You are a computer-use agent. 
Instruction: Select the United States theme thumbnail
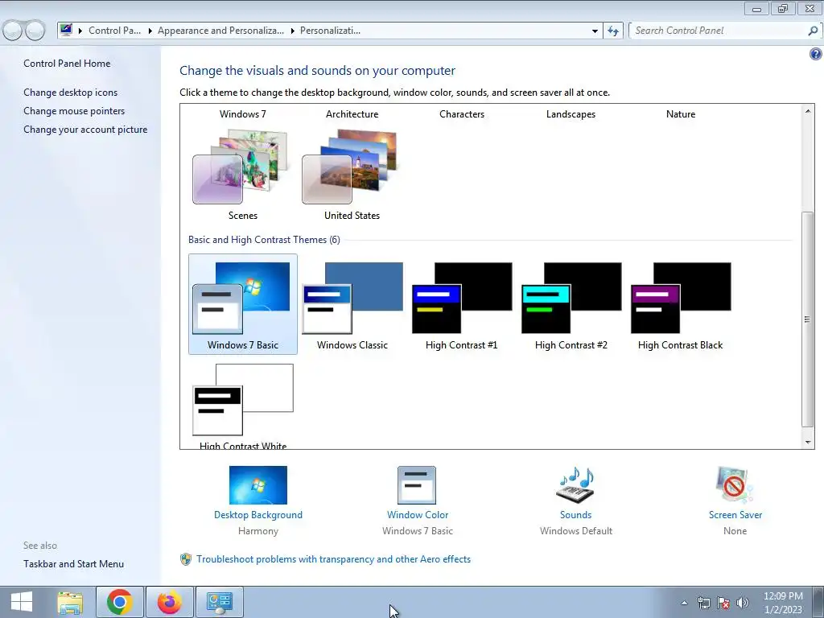click(x=351, y=167)
